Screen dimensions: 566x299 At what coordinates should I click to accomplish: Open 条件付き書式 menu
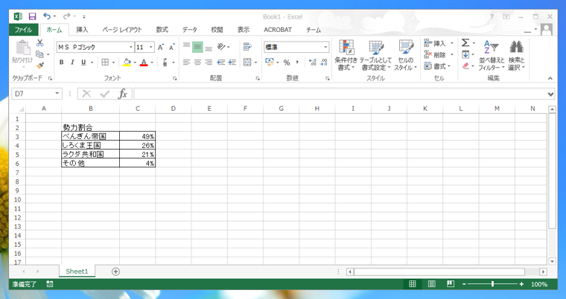click(346, 55)
